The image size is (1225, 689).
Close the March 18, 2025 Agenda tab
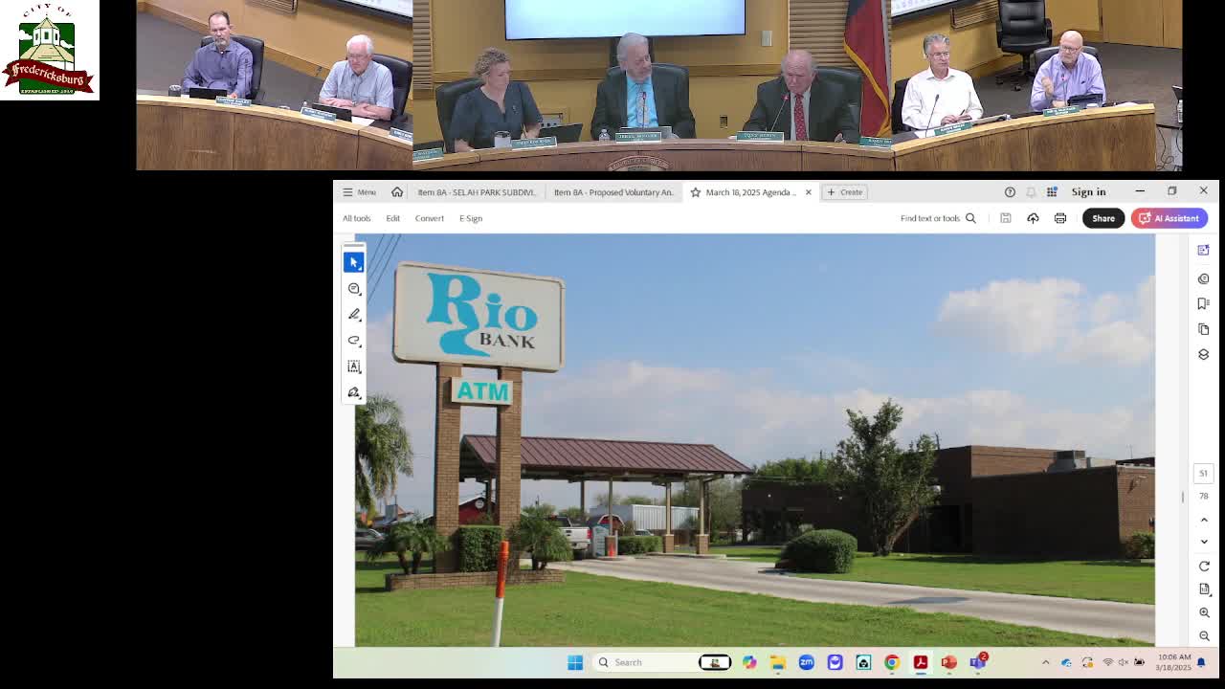tap(809, 192)
